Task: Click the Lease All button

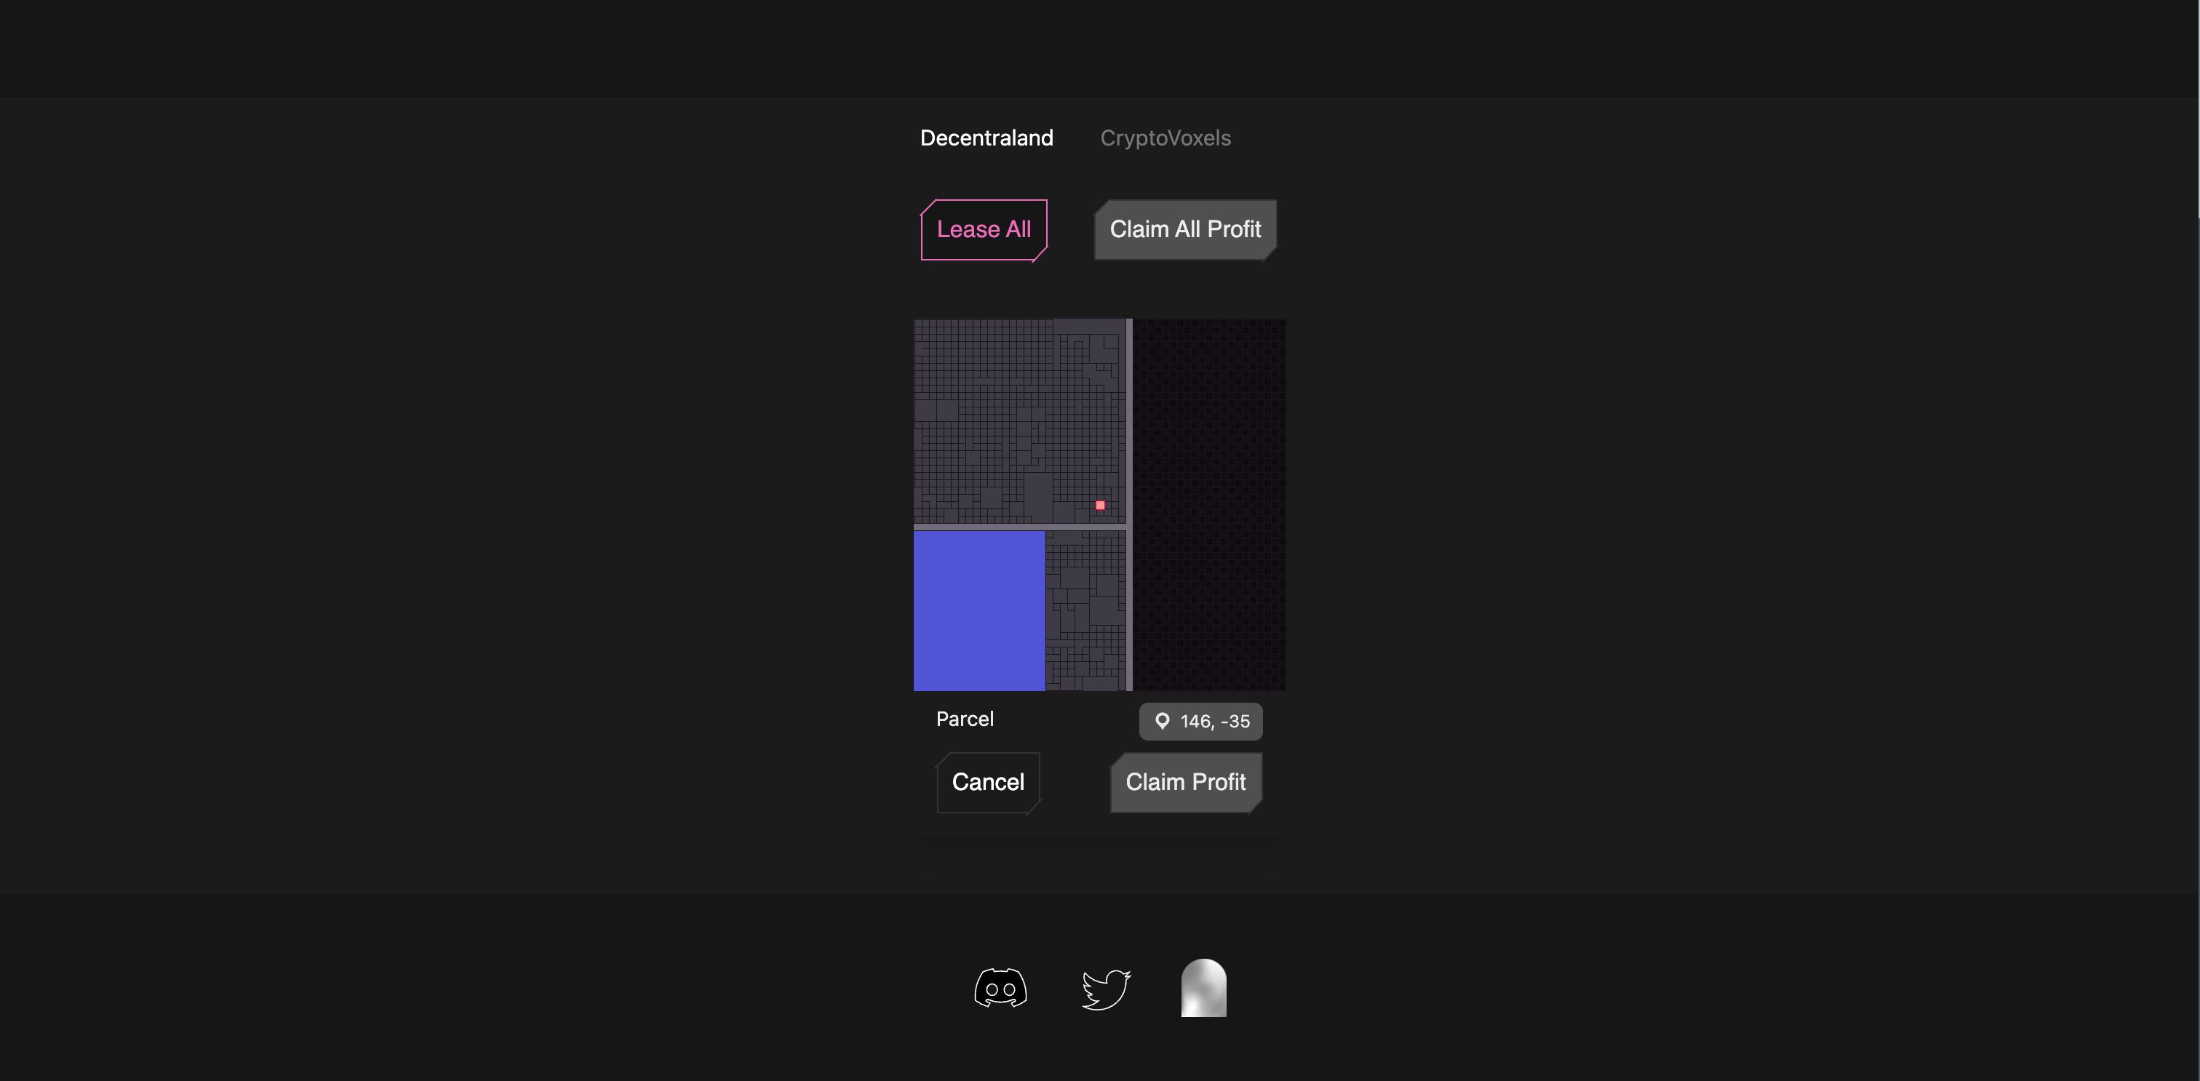Action: pyautogui.click(x=984, y=230)
